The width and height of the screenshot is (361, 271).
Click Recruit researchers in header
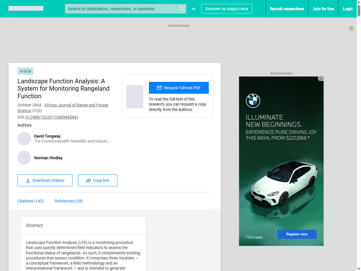click(287, 9)
